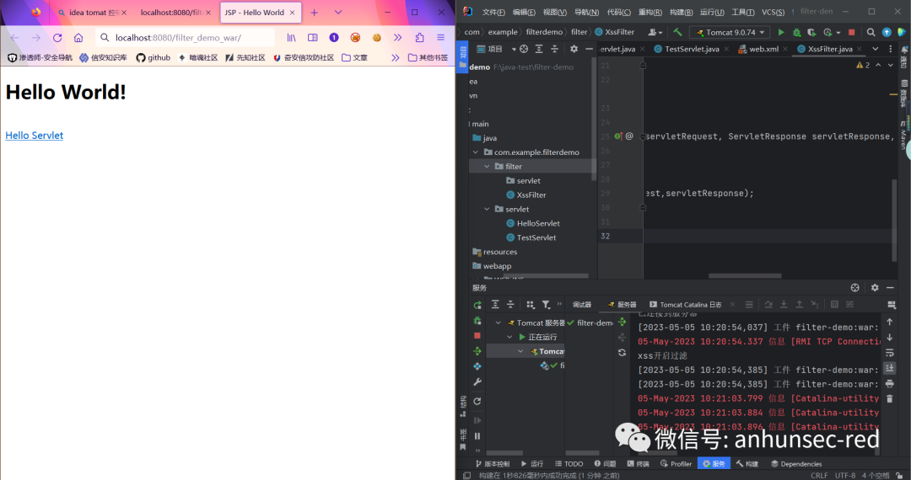Print console output icon
The height and width of the screenshot is (480, 911).
(890, 384)
